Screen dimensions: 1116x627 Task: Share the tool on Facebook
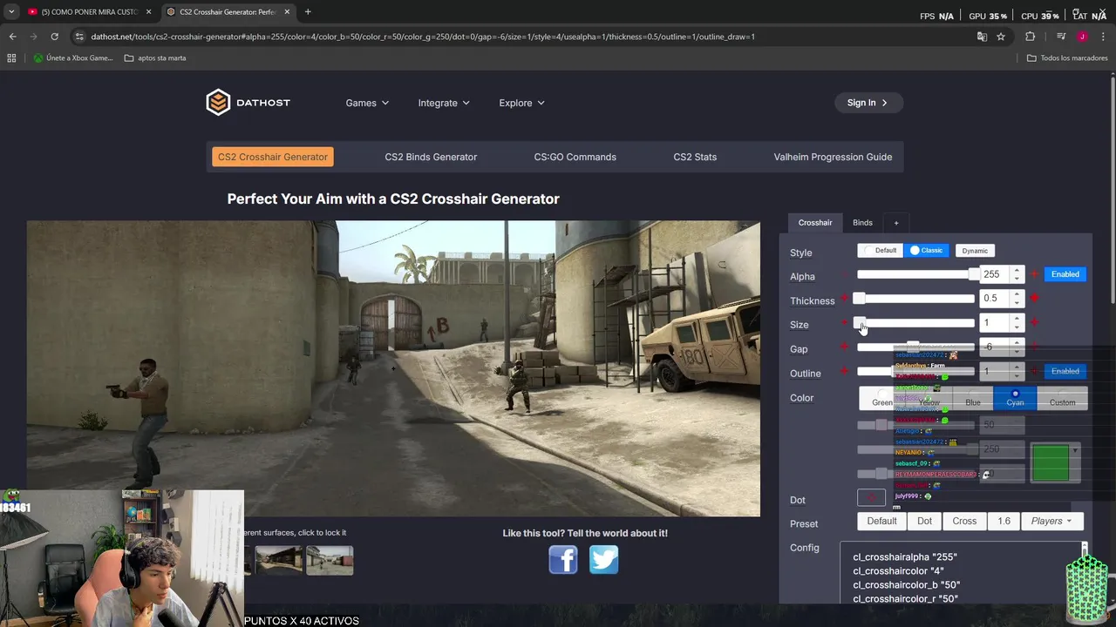(x=563, y=559)
